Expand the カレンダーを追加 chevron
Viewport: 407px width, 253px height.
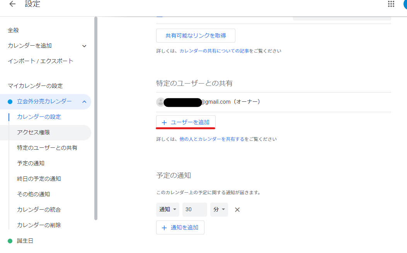(84, 46)
